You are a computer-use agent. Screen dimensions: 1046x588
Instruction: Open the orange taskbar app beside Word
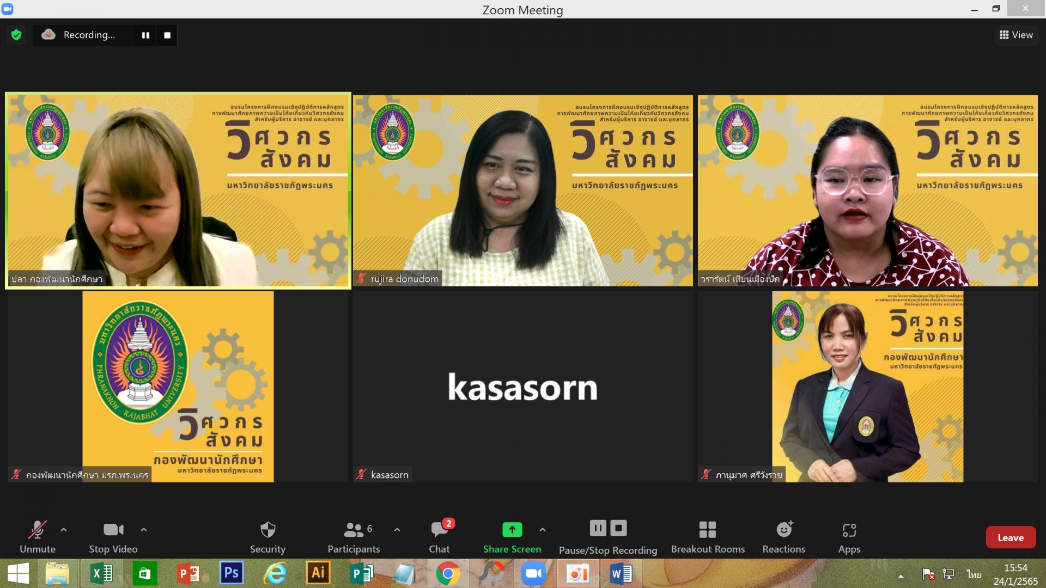577,574
